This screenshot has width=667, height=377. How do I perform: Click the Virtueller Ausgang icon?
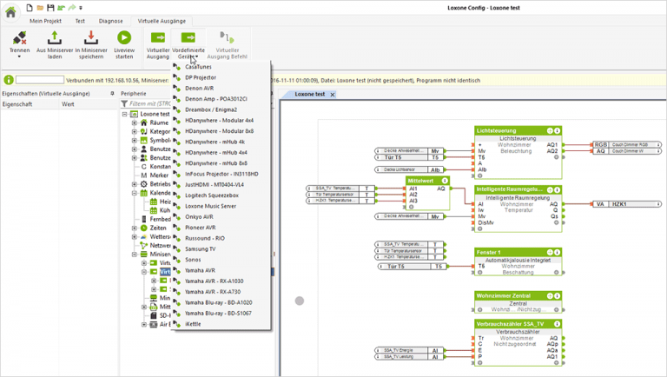tap(158, 37)
